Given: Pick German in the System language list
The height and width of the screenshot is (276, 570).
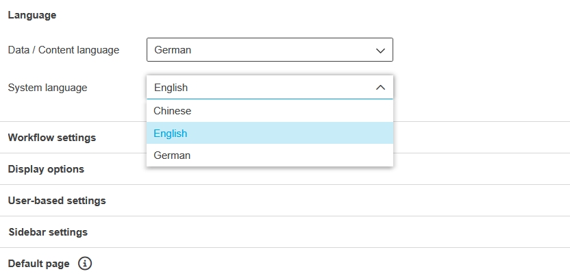Looking at the screenshot, I should (172, 155).
